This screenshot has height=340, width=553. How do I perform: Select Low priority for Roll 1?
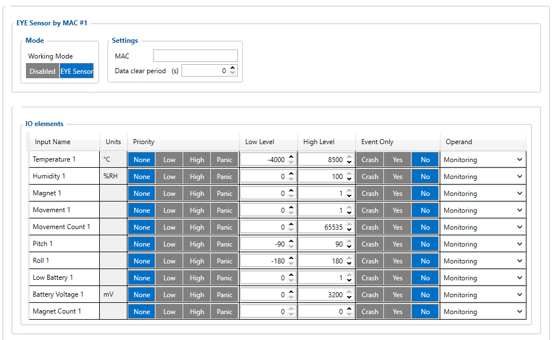click(169, 261)
